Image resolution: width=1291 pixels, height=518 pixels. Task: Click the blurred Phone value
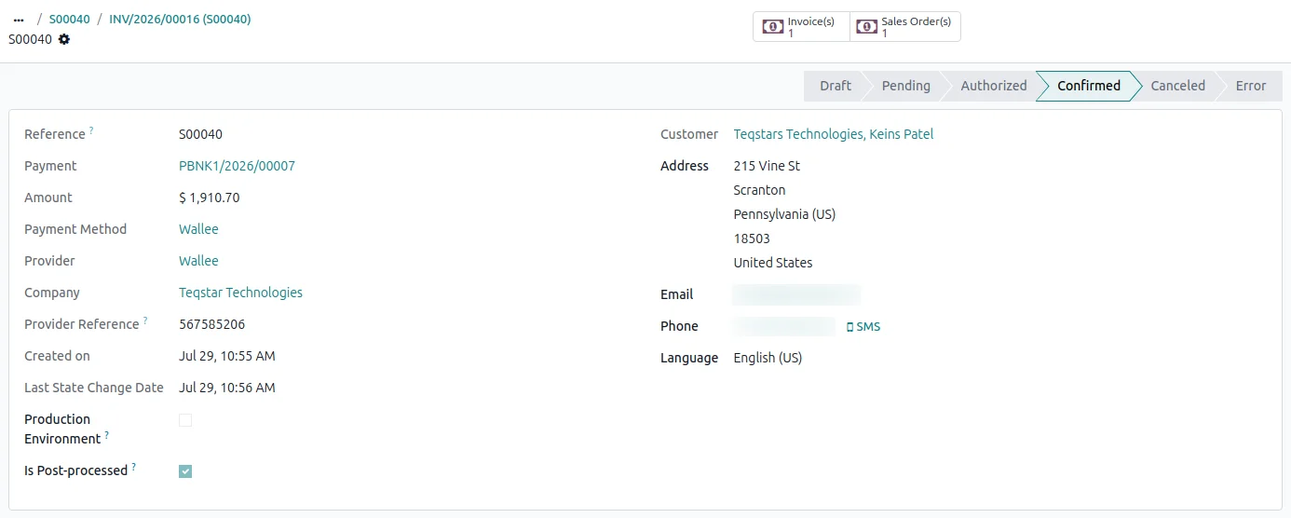coord(784,326)
